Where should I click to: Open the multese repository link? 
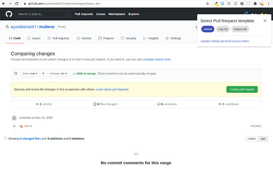point(47,27)
